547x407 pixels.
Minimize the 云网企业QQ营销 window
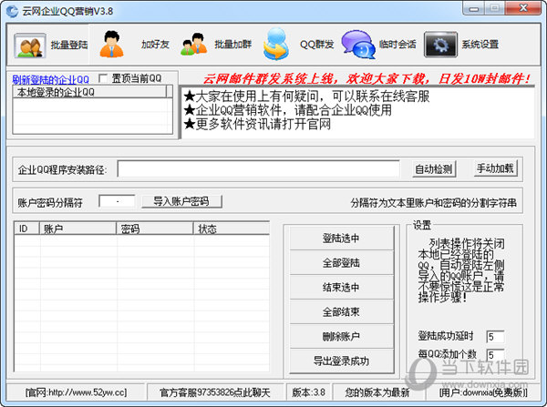point(474,9)
